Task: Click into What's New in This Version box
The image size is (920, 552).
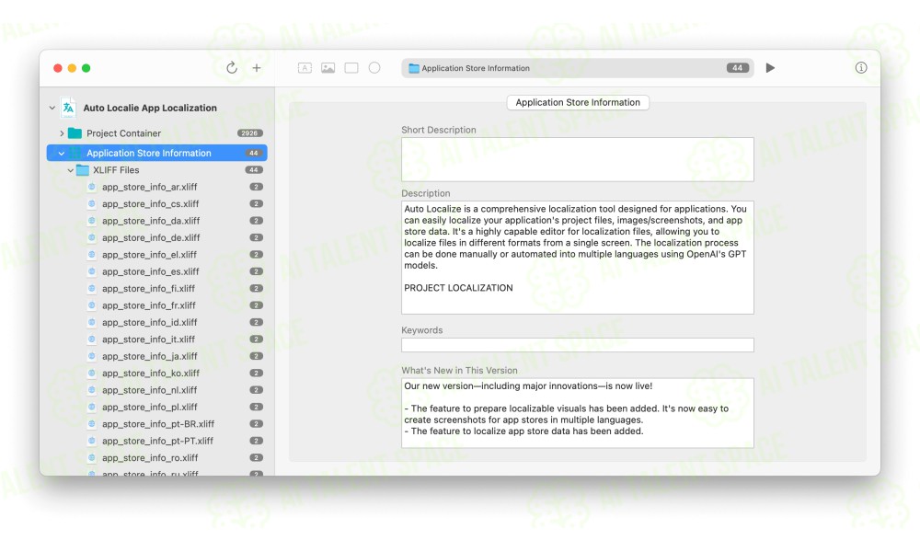Action: click(x=578, y=413)
